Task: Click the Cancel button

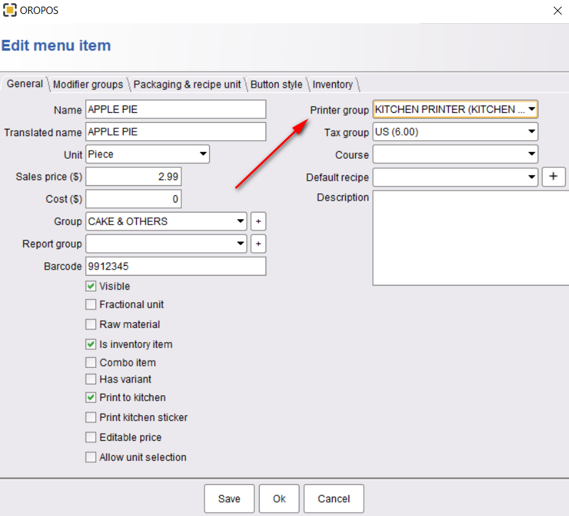Action: (333, 499)
